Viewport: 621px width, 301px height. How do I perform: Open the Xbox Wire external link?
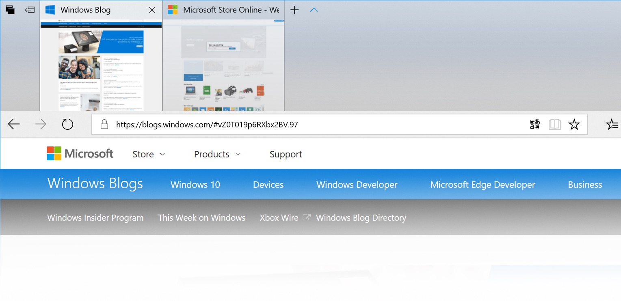tap(285, 218)
